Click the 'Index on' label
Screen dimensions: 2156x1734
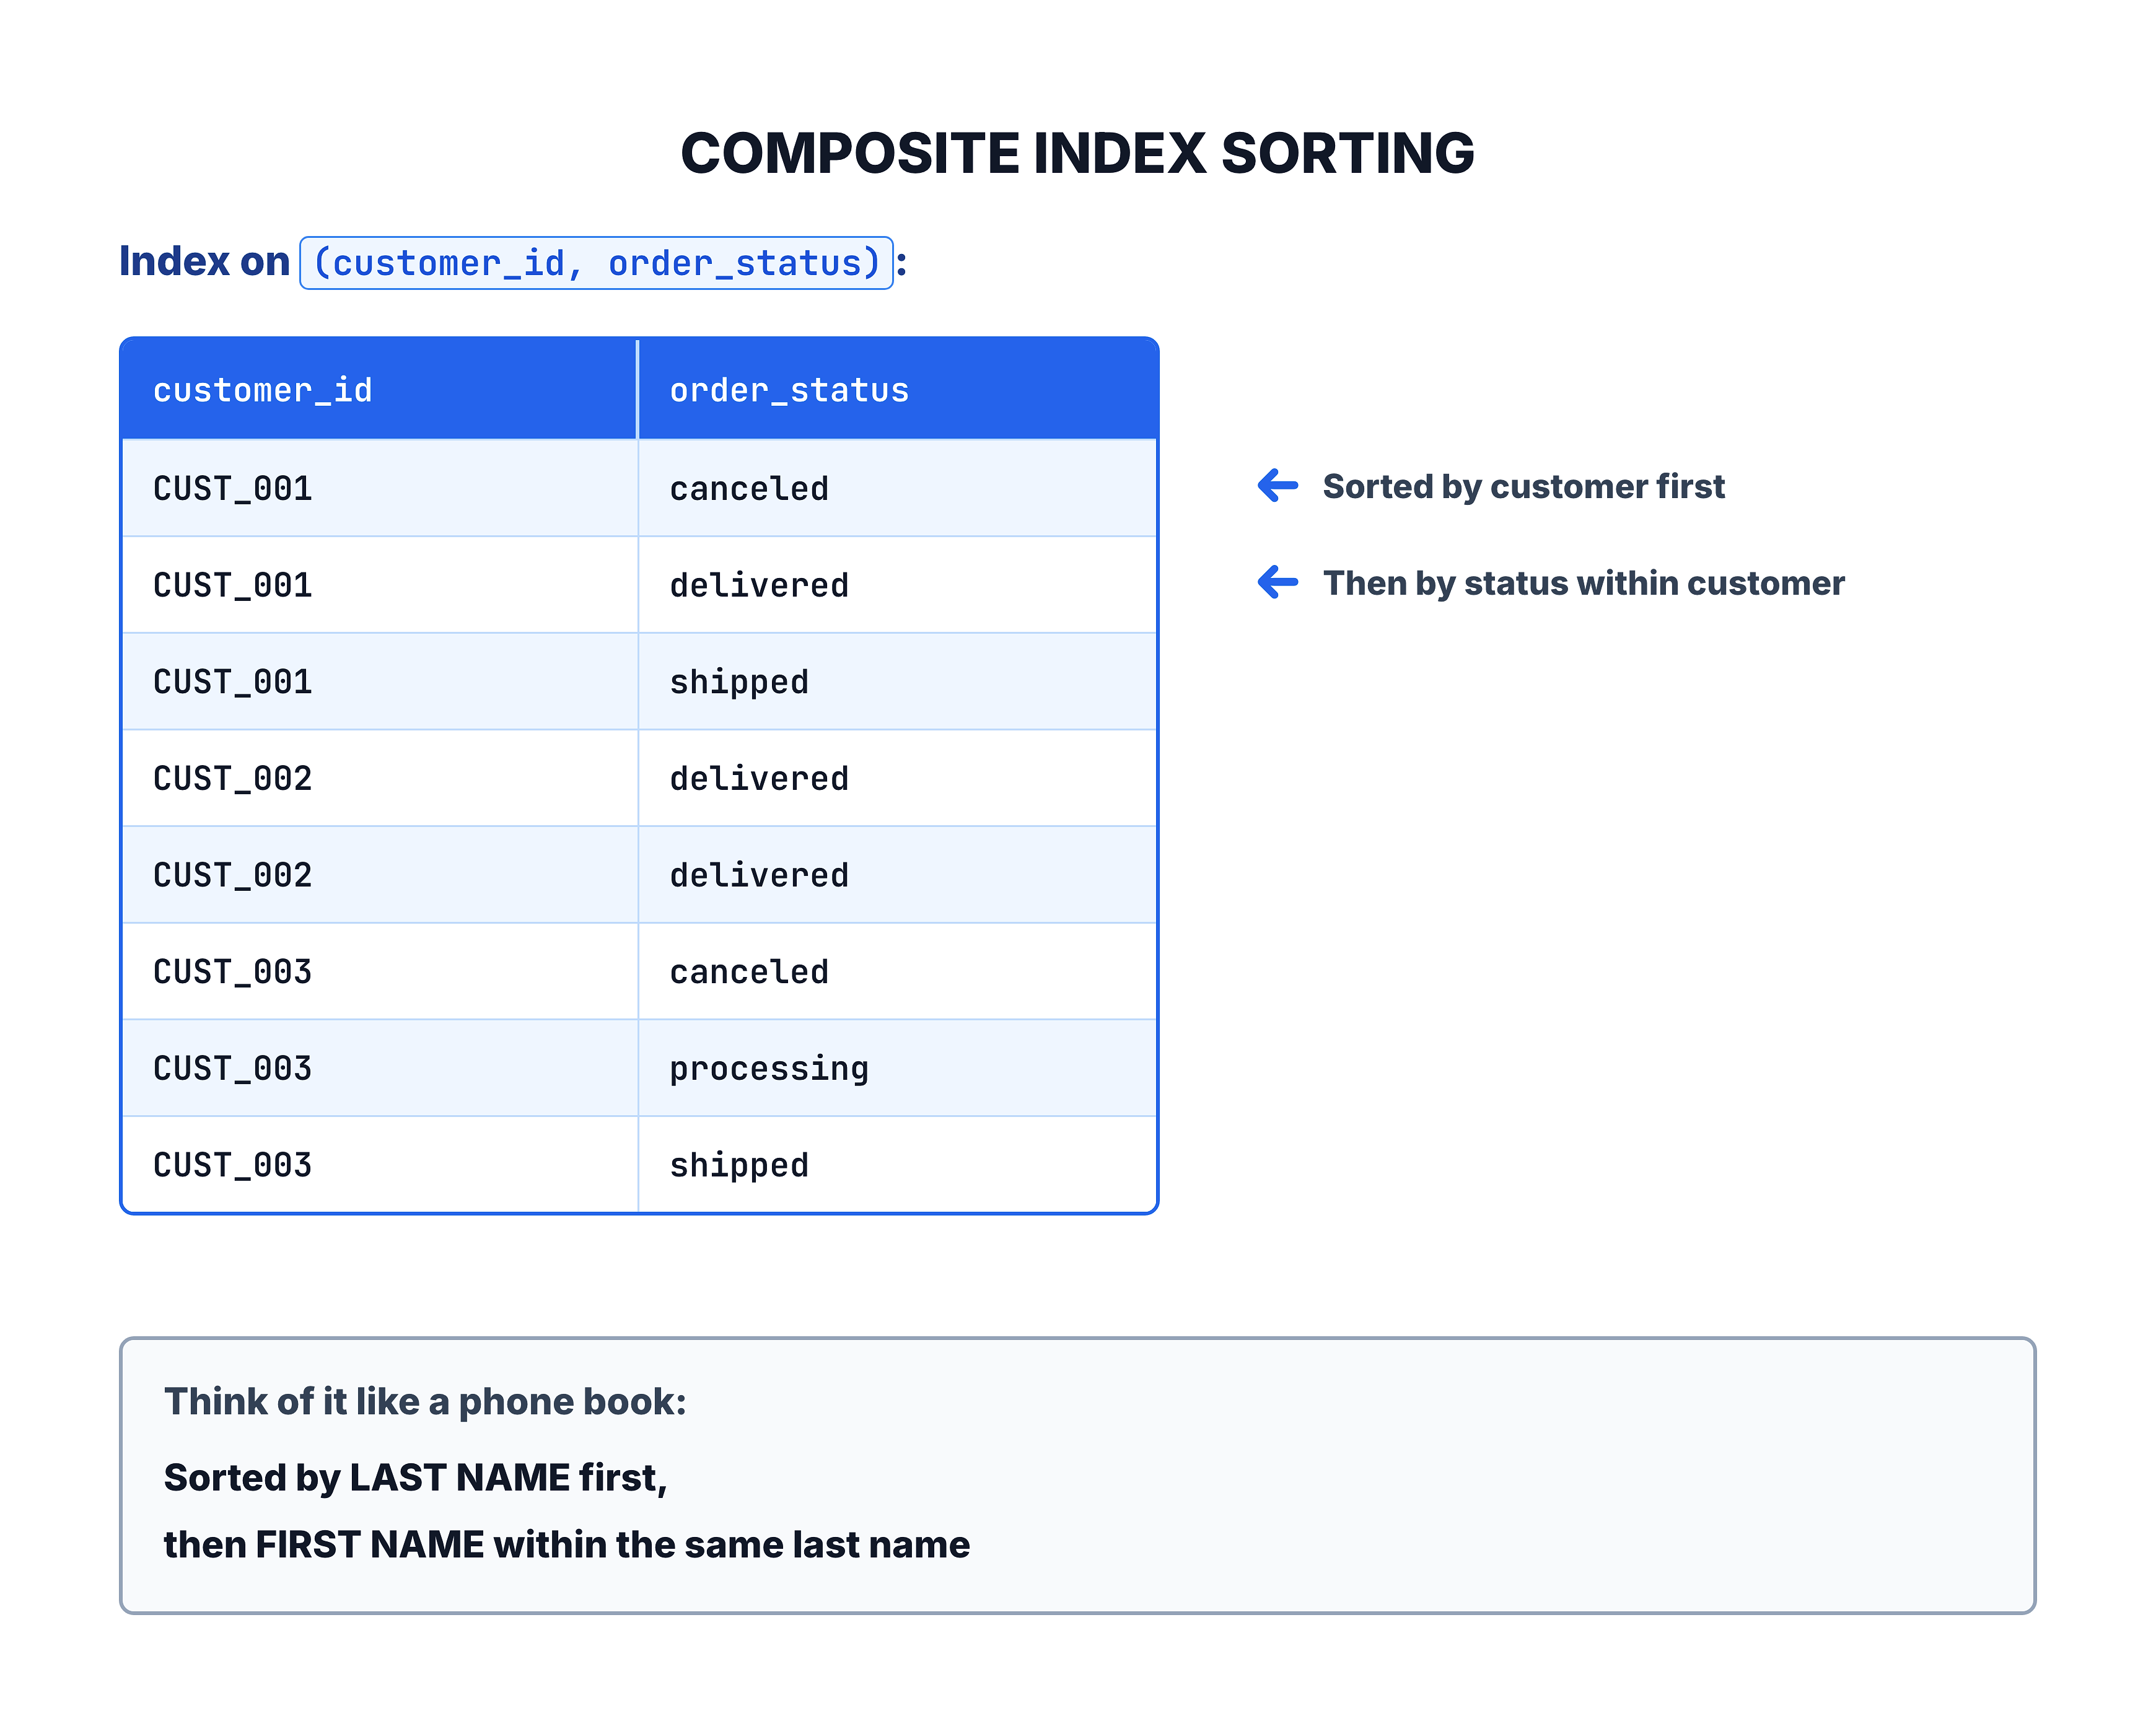204,262
